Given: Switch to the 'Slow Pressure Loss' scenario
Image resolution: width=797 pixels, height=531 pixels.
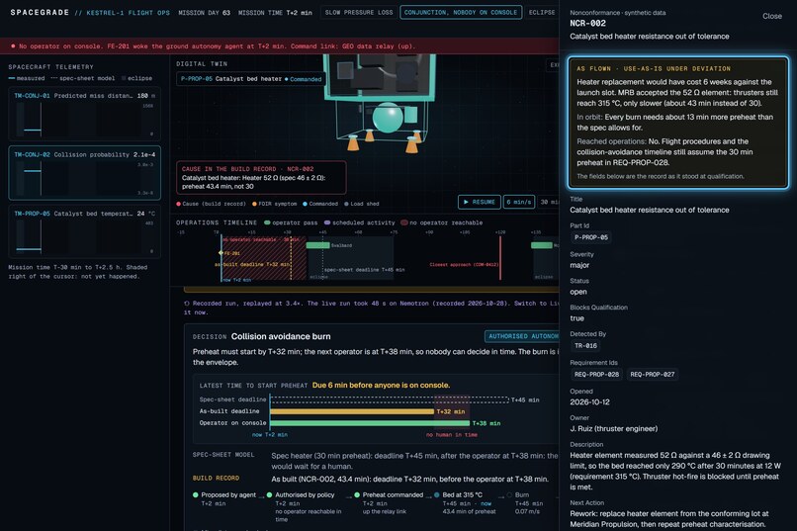Looking at the screenshot, I should [x=359, y=12].
